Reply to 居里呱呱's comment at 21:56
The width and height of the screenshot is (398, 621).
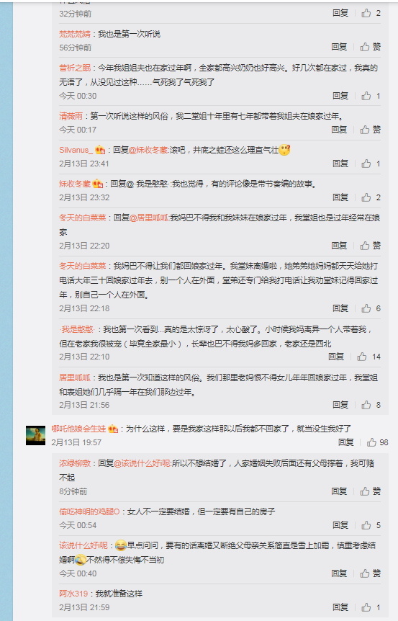[x=340, y=405]
